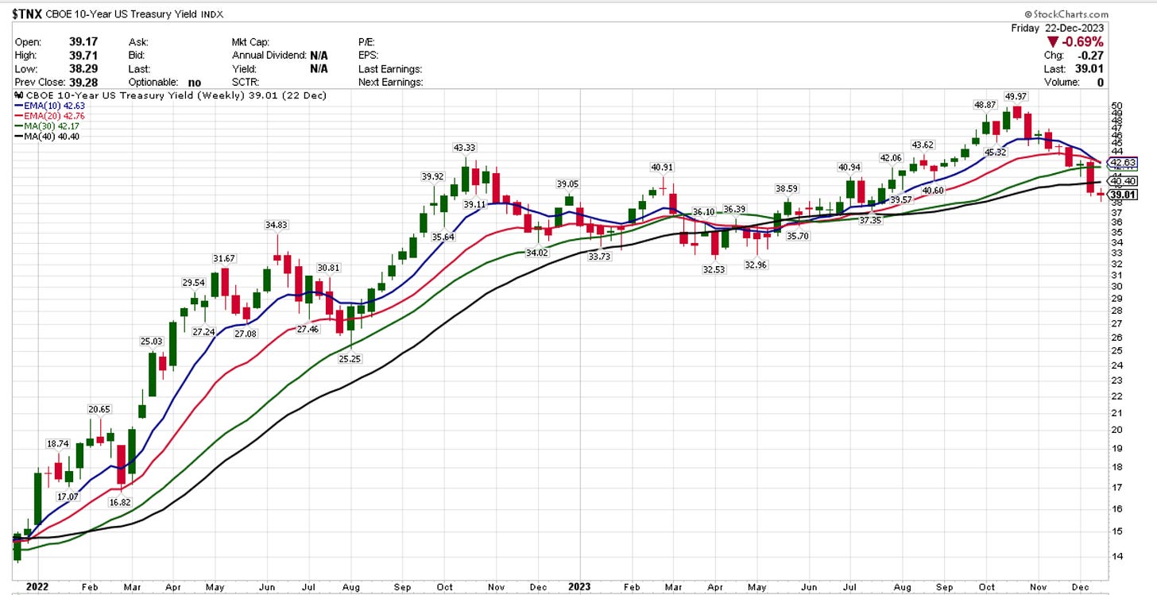Click the 'Last Earnings:' label

[x=390, y=68]
